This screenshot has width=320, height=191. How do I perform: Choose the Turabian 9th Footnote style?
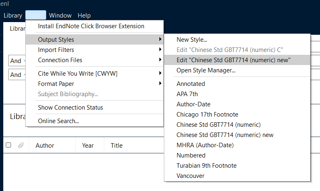(237, 165)
